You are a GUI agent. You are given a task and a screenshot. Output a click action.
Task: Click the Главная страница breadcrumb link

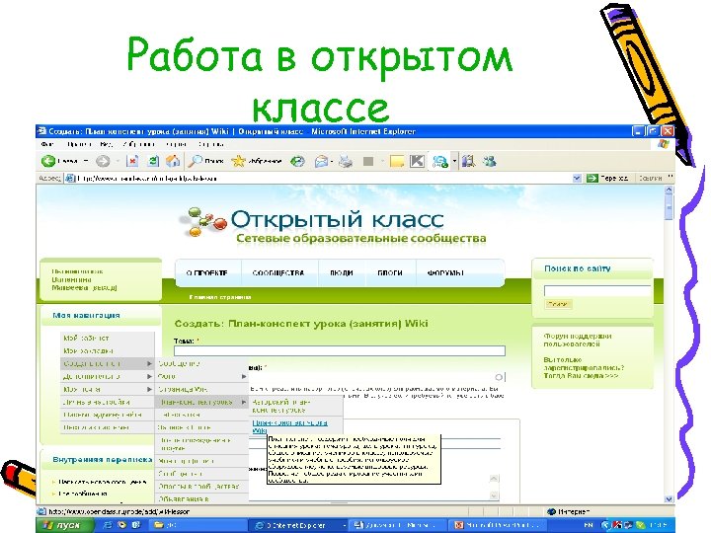pyautogui.click(x=220, y=297)
